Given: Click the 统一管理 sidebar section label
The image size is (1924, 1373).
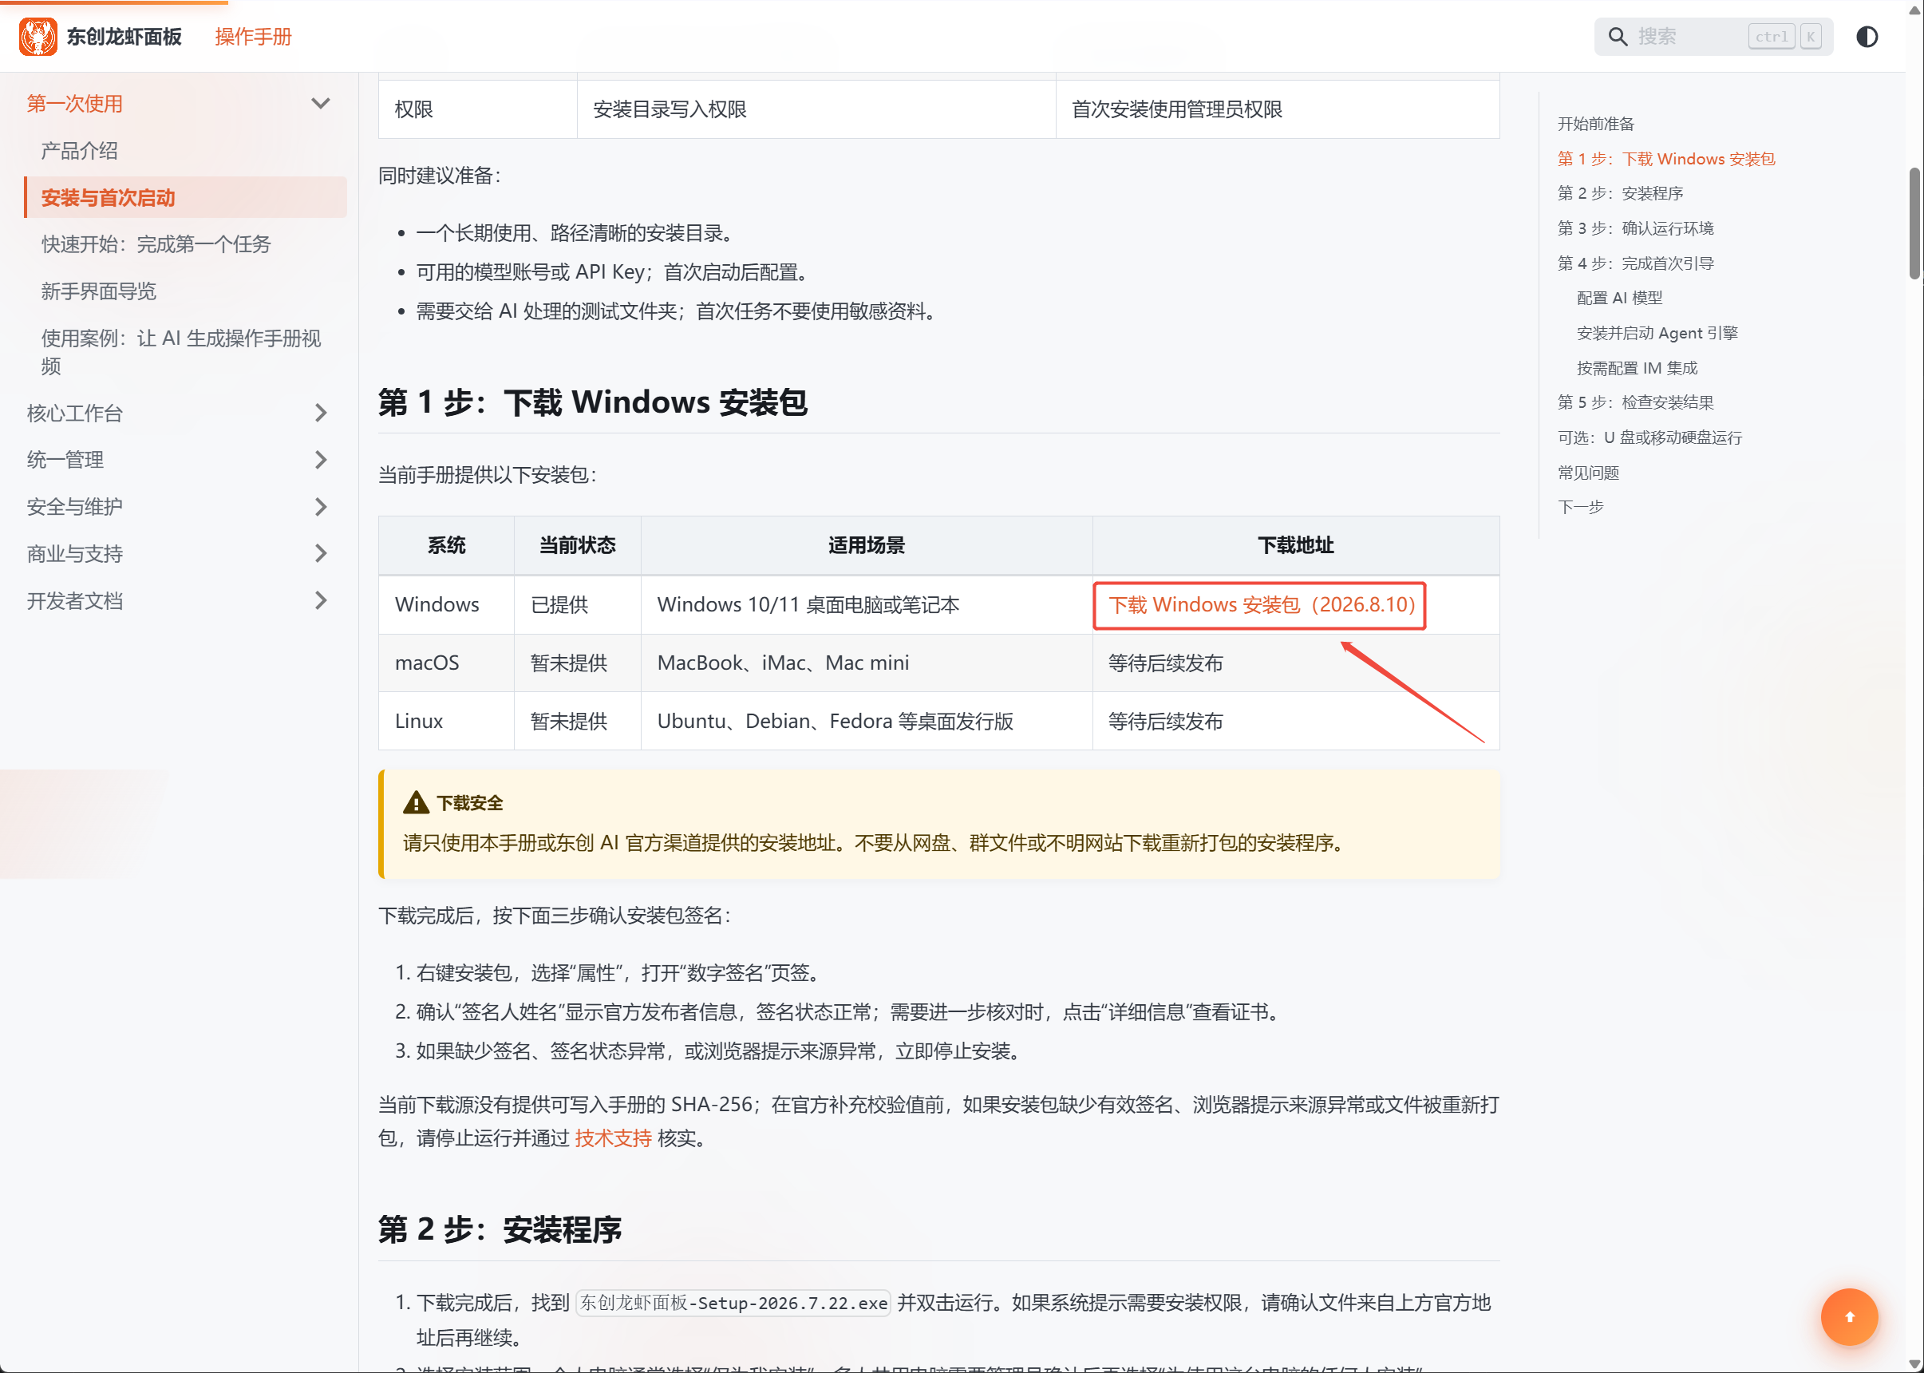Looking at the screenshot, I should (65, 459).
